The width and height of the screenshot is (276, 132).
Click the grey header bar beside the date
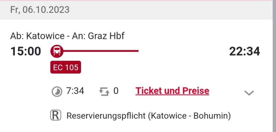tap(171, 10)
